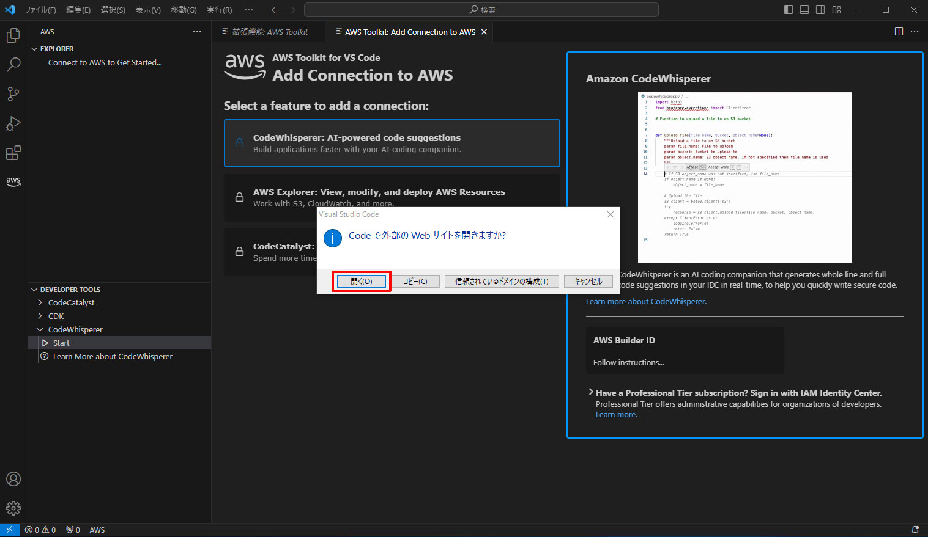
Task: Click the AWS profile entry in status bar
Action: pyautogui.click(x=97, y=530)
